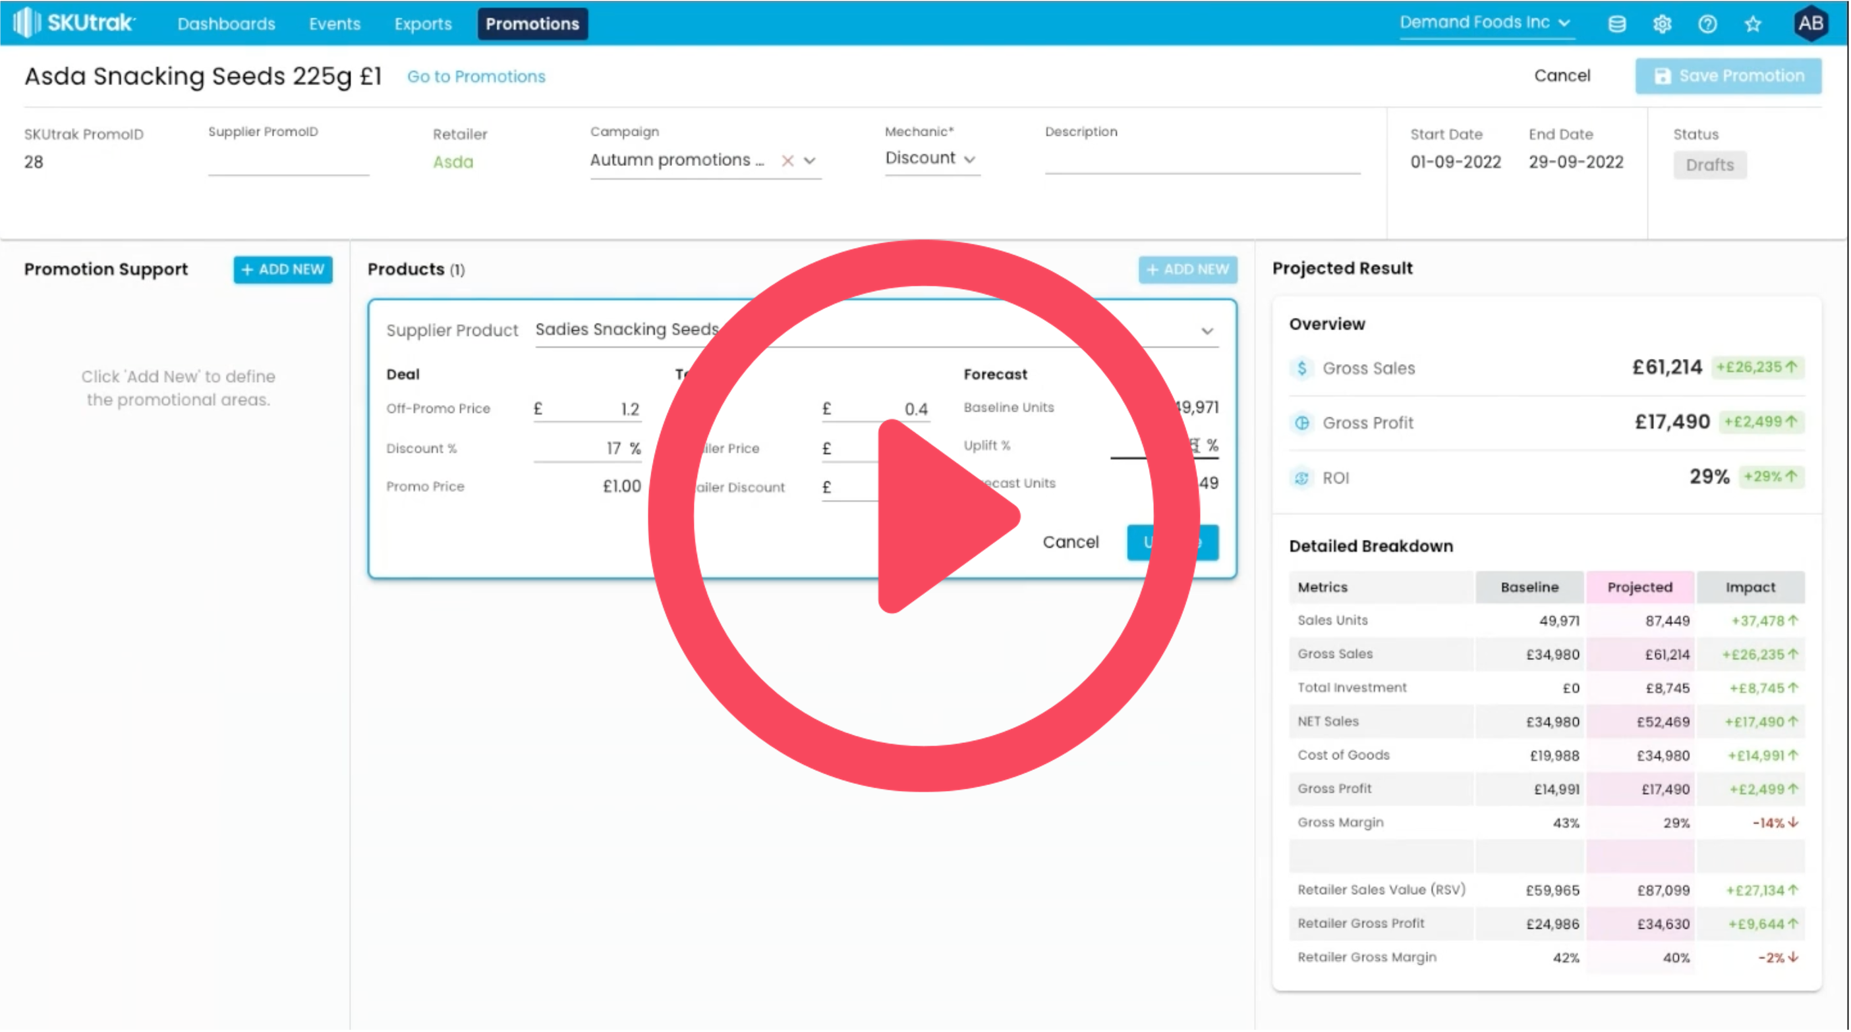Add new product in Products panel

(1187, 269)
